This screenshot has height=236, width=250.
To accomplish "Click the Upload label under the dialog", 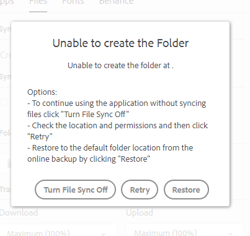I will [x=140, y=213].
